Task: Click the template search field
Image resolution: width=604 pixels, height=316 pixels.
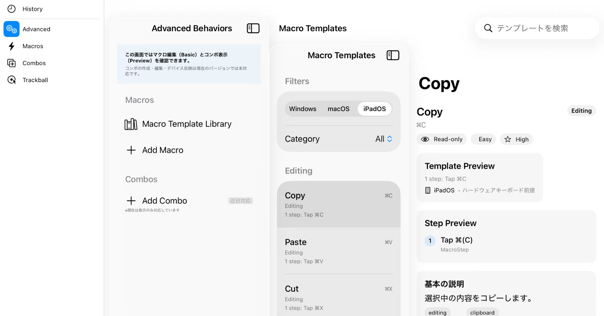Action: [x=537, y=28]
